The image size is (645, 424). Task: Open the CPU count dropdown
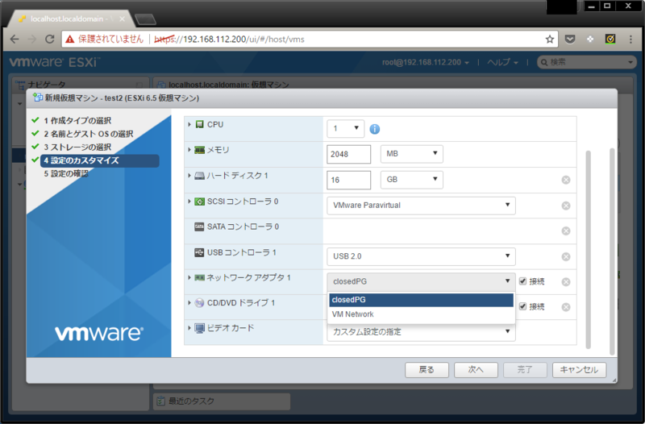coord(345,128)
